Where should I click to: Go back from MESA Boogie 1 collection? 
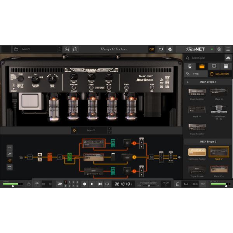[x=187, y=82]
